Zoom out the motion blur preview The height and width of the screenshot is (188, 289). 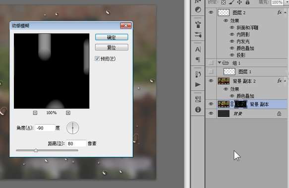click(35, 113)
